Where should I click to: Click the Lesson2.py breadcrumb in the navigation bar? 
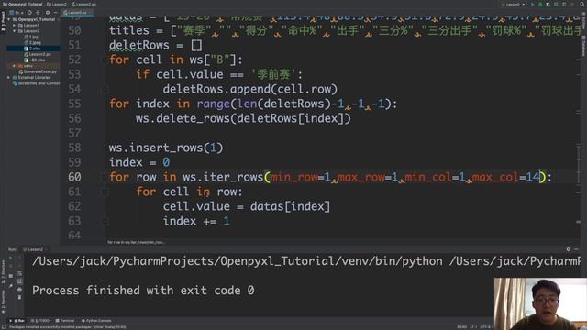(x=83, y=4)
